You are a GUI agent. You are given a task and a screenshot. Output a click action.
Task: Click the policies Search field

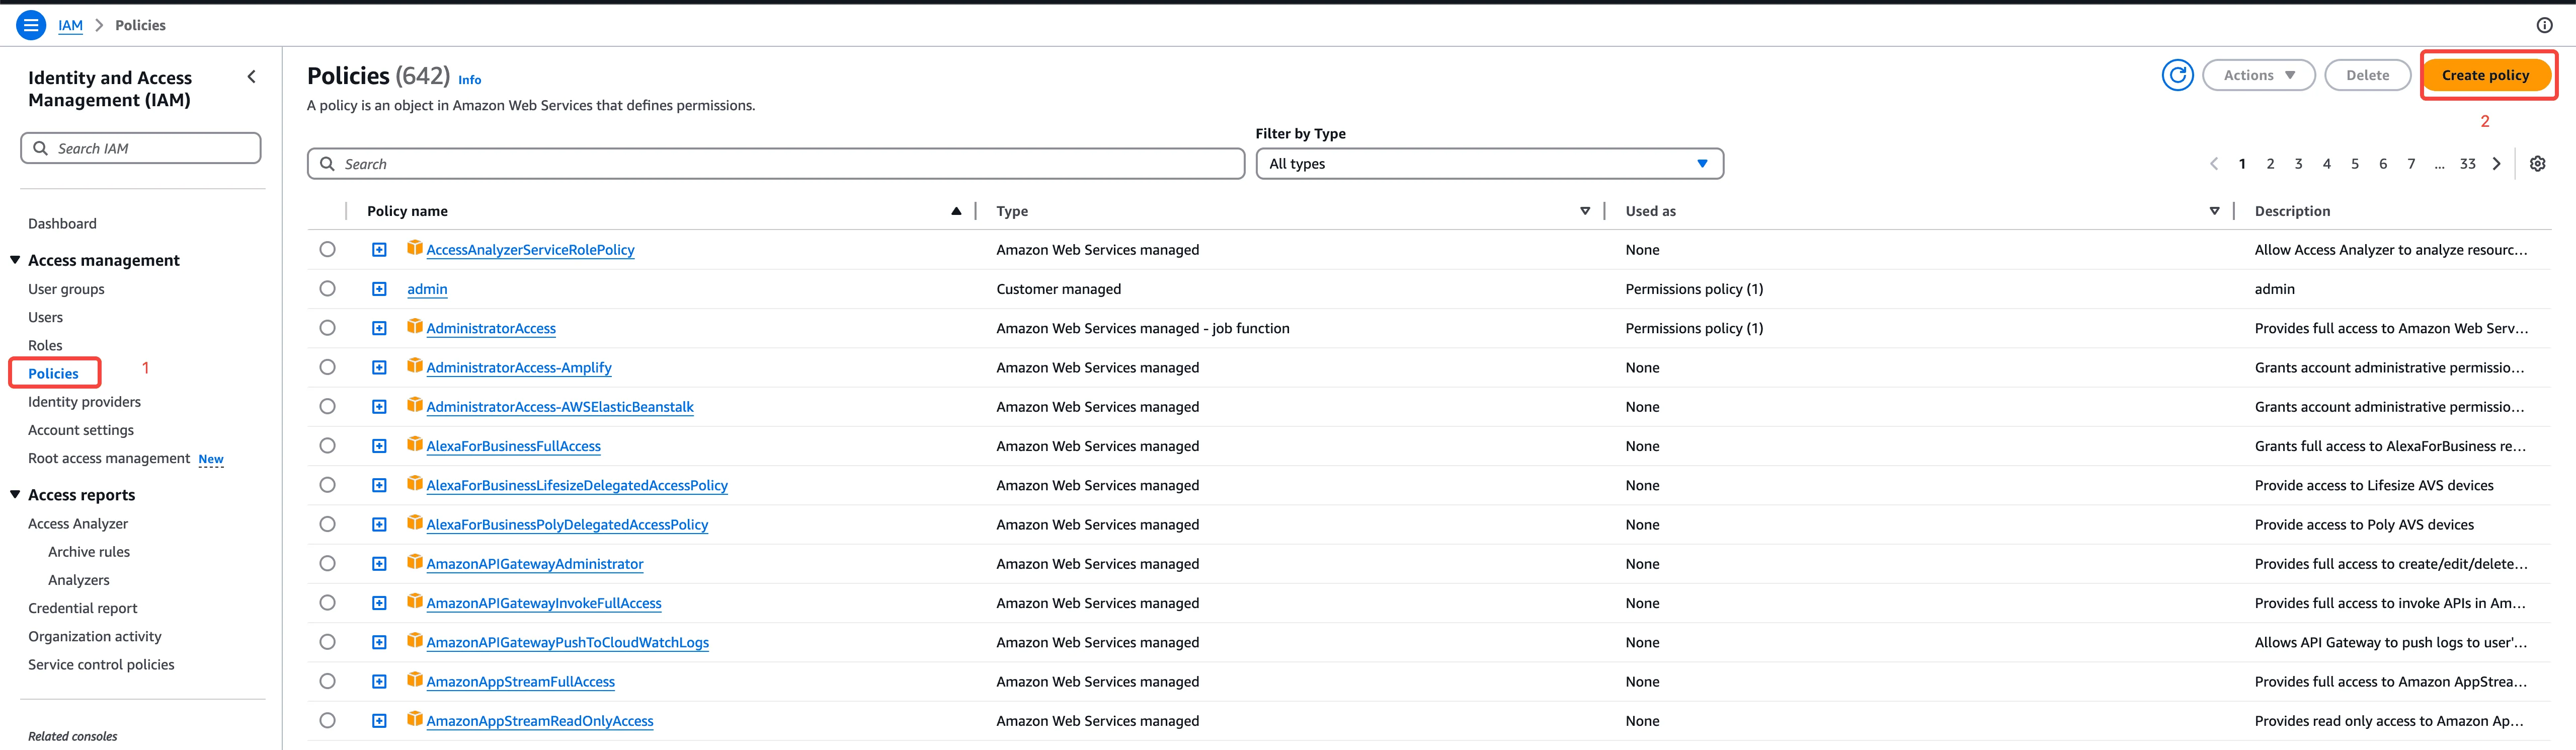coord(775,164)
